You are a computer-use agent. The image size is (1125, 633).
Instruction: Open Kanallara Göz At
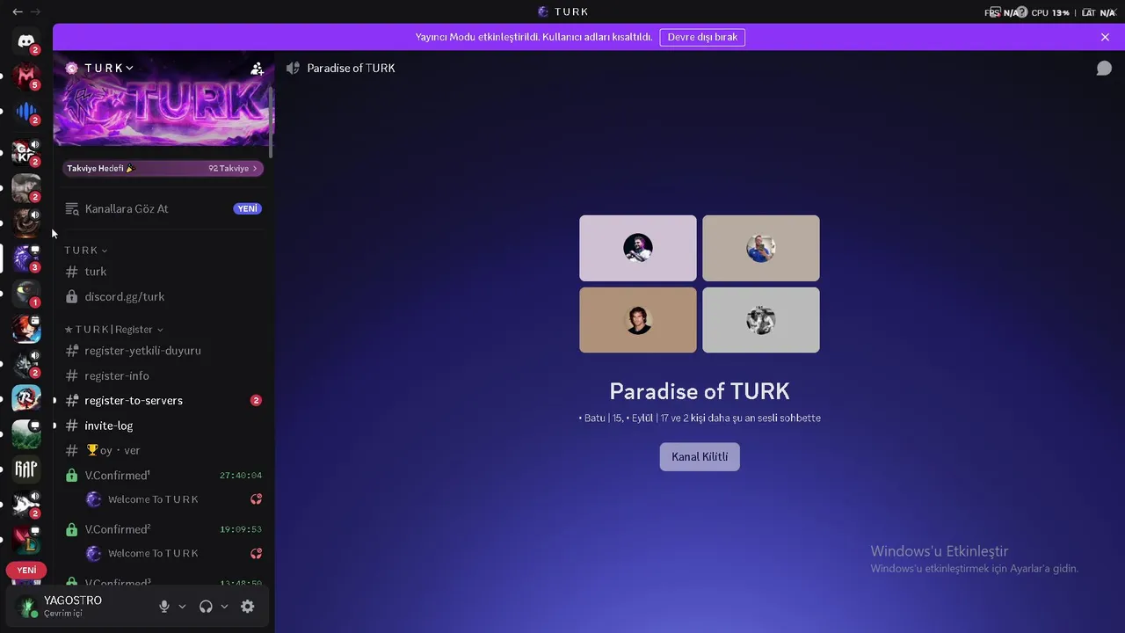click(x=163, y=209)
